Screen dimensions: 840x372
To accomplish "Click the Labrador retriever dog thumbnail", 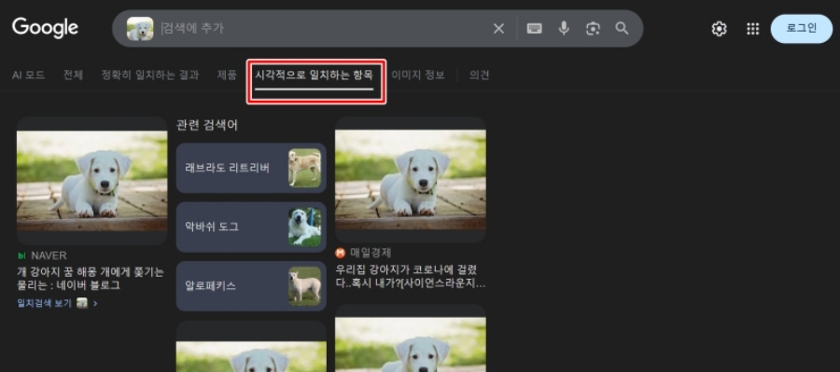I will pos(305,168).
